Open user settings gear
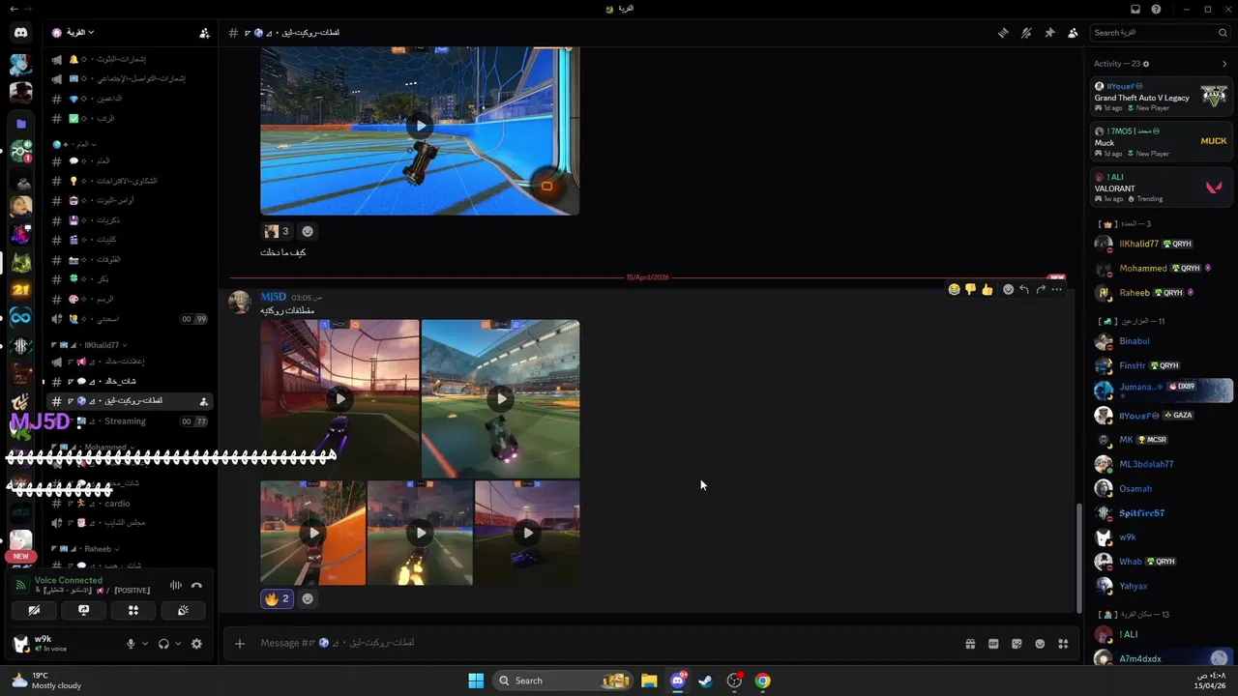This screenshot has height=696, width=1238. point(196,644)
